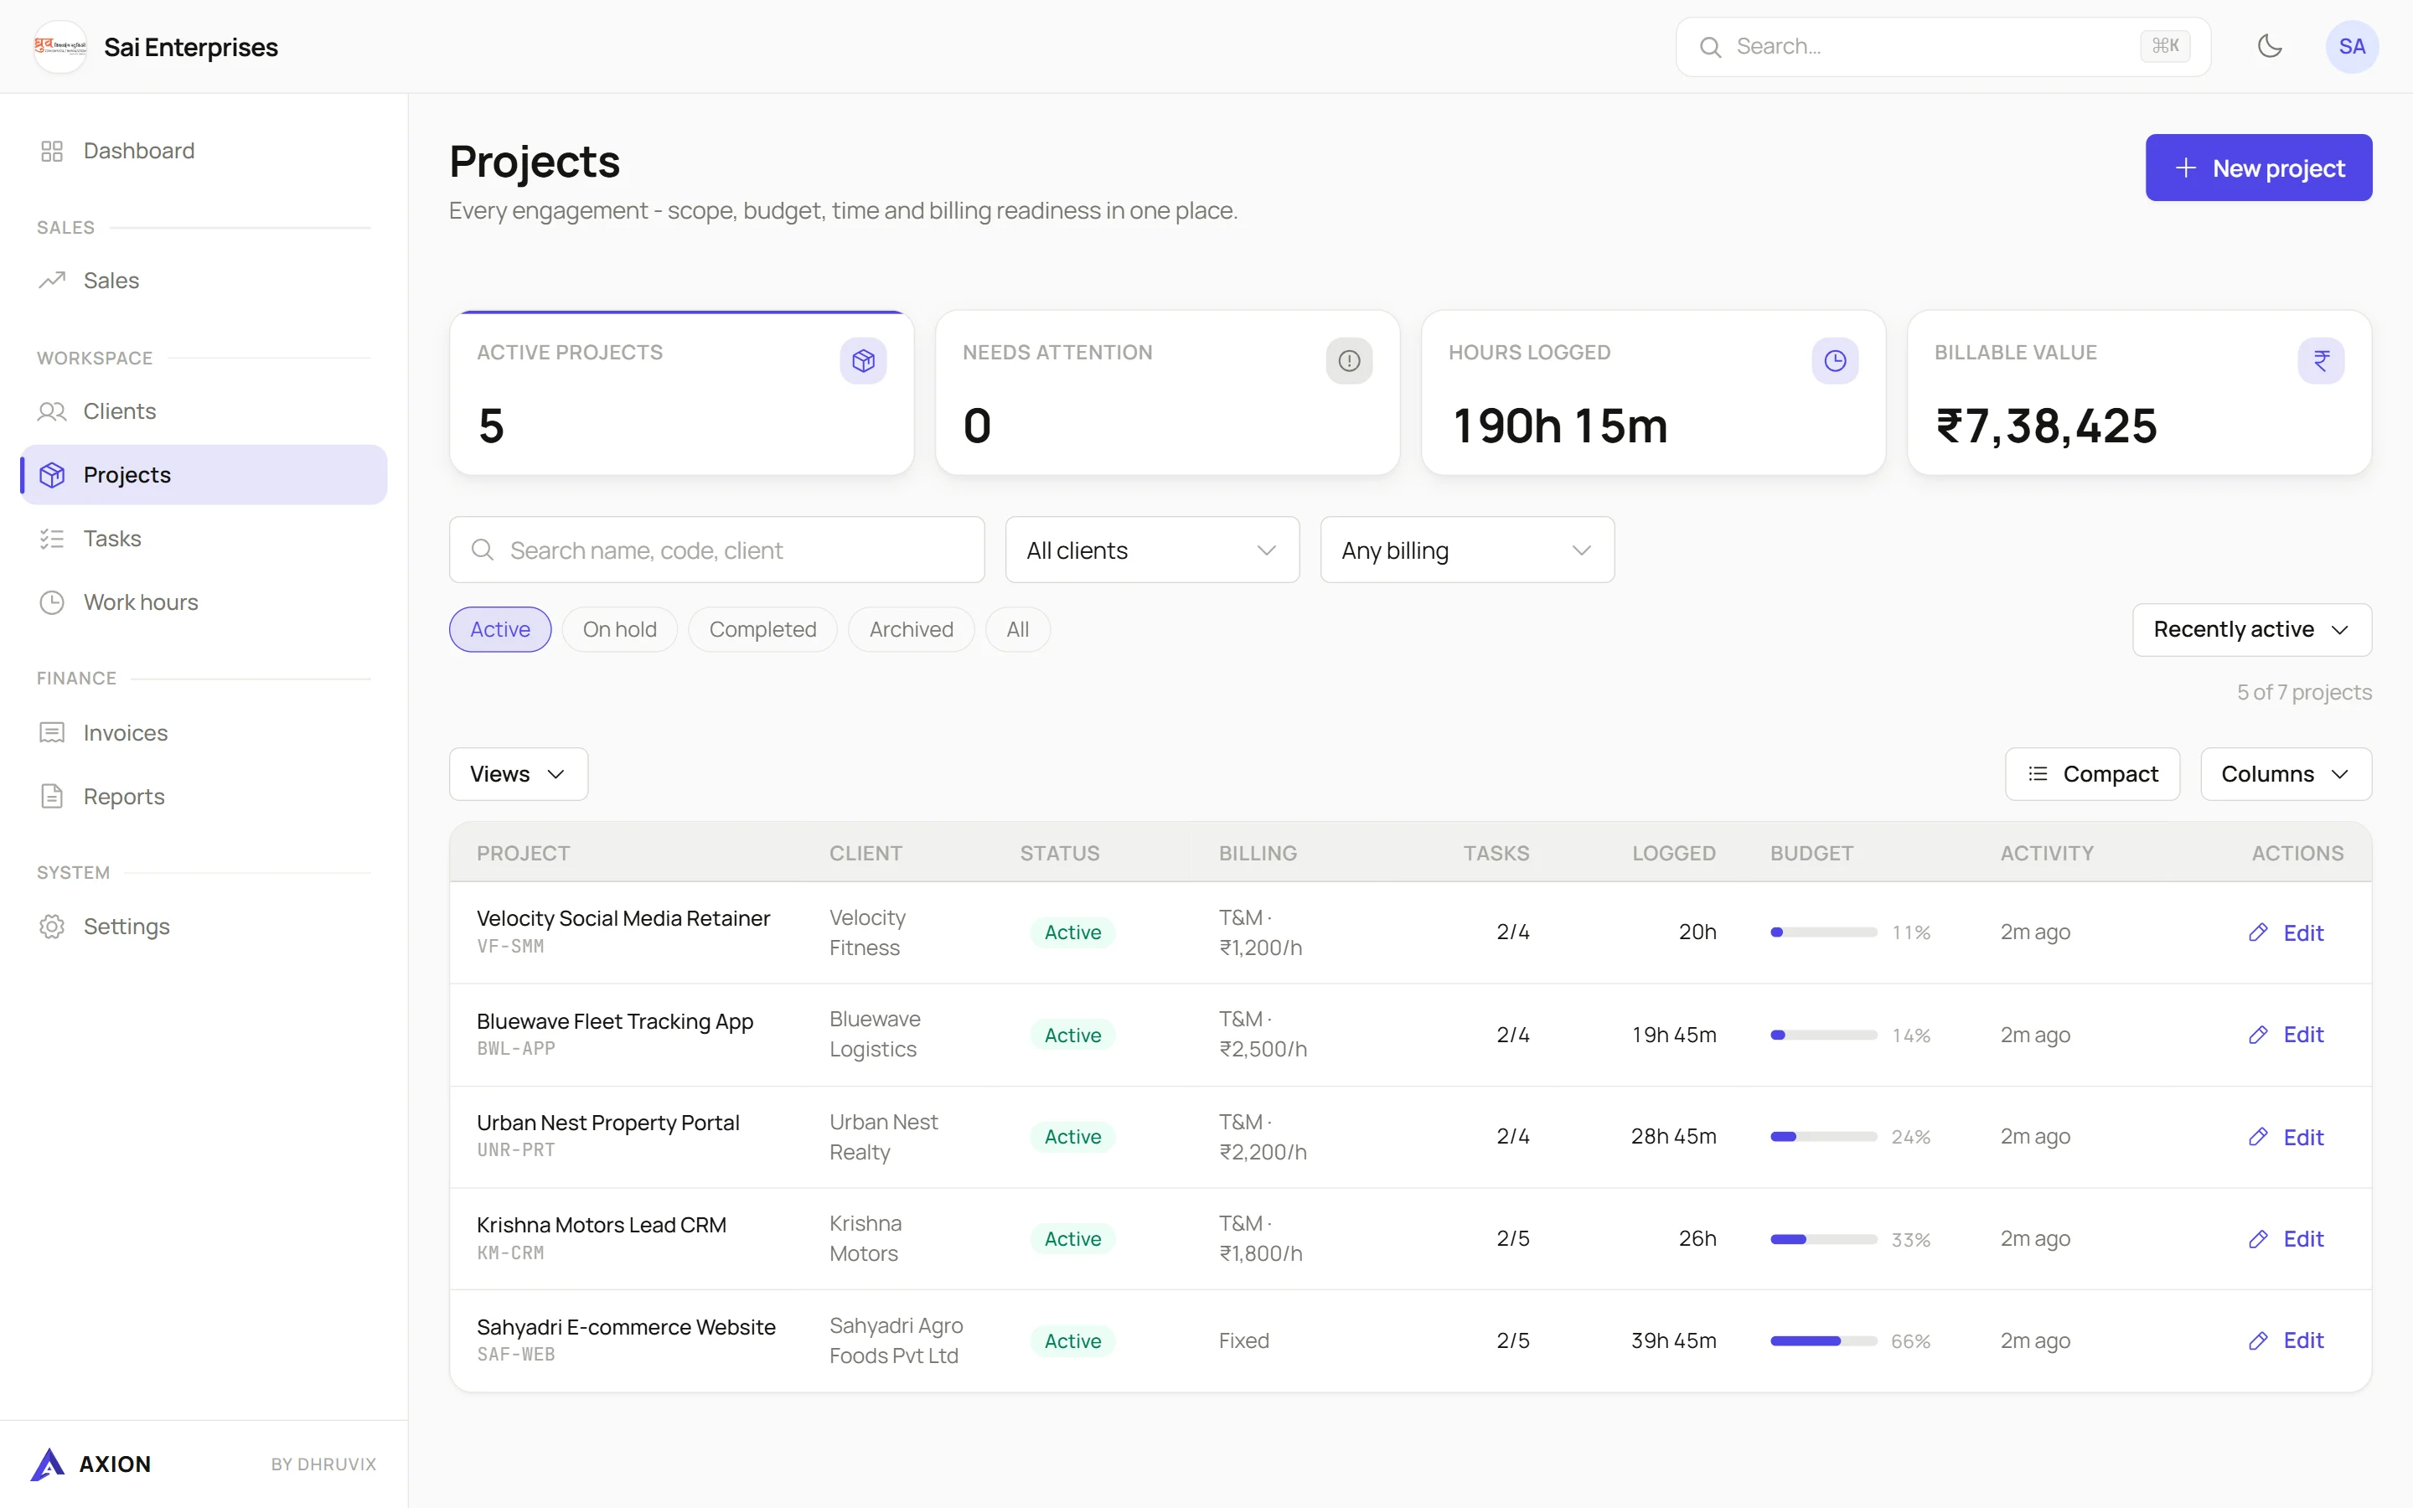Viewport: 2413px width, 1508px height.
Task: Go to Tasks in sidebar
Action: pos(204,539)
